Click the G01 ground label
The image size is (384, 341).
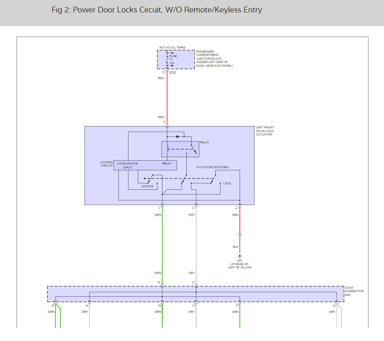point(240,261)
